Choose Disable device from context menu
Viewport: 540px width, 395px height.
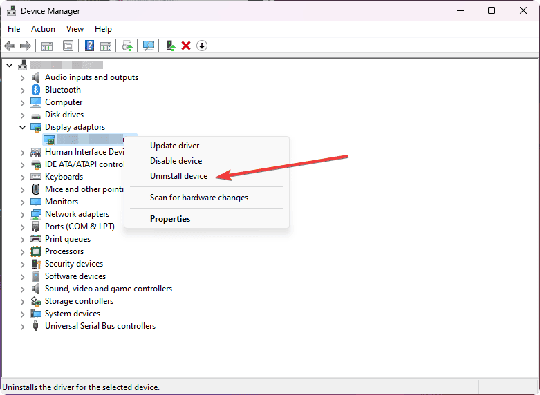click(206, 161)
